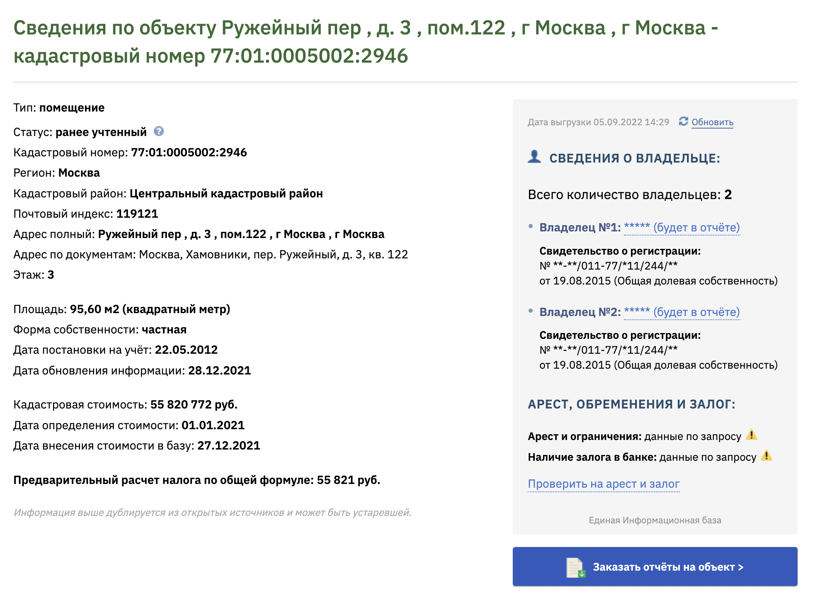820x598 pixels.
Task: Open the "Проверить на арест и залог" link
Action: (x=603, y=484)
